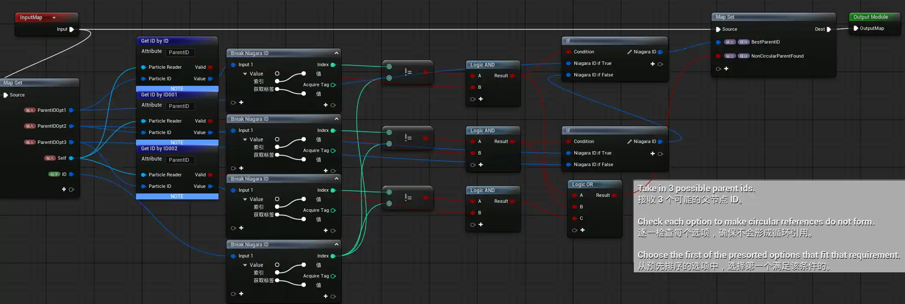Collapse the bottommost Break Niagara ID node
This screenshot has height=304, width=905.
click(x=336, y=245)
